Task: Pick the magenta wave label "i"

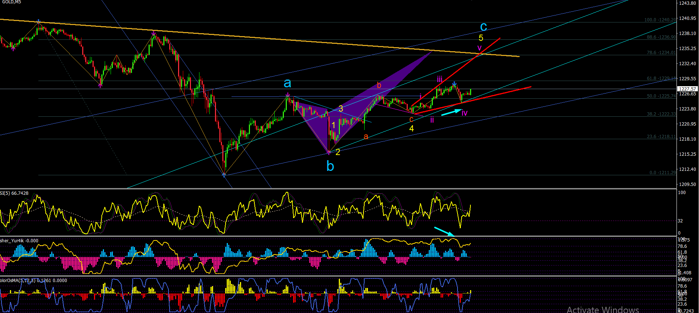Action: tap(420, 96)
